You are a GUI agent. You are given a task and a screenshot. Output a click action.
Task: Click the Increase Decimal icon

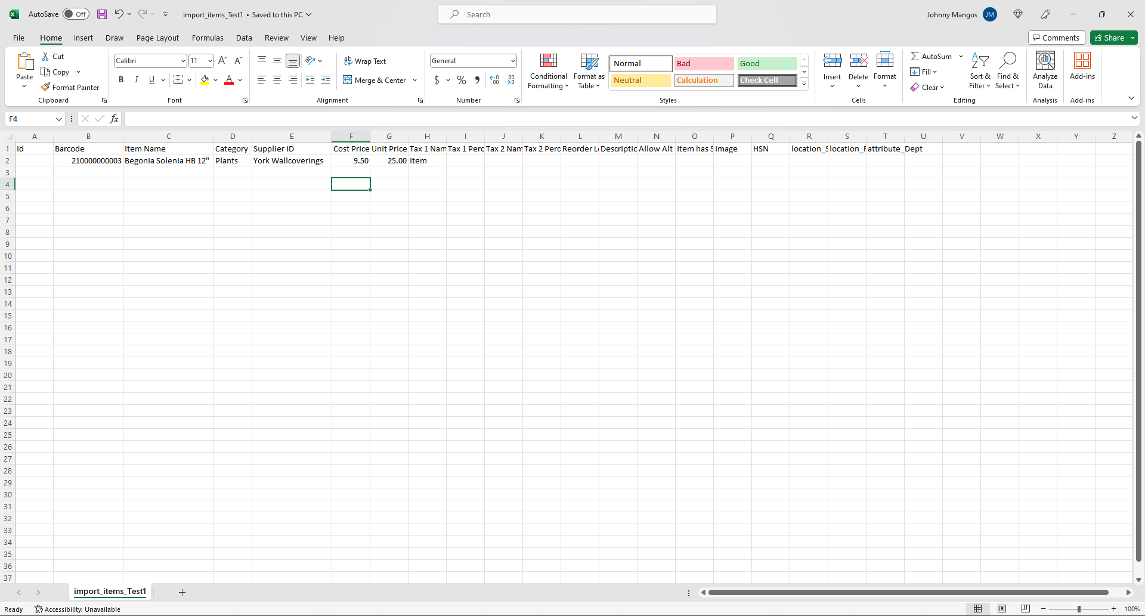pos(494,80)
